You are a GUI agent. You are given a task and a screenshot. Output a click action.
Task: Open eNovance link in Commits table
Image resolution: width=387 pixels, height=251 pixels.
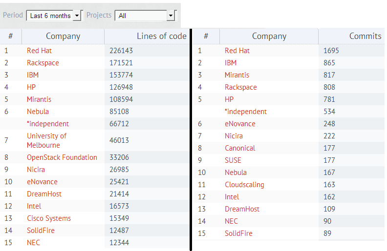point(240,124)
